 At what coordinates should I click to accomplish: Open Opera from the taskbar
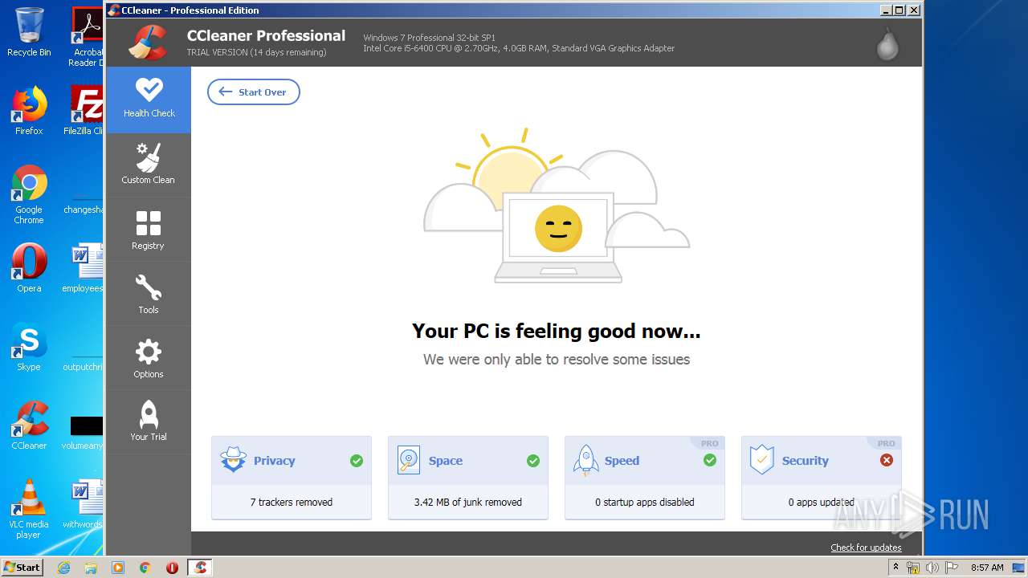(172, 568)
